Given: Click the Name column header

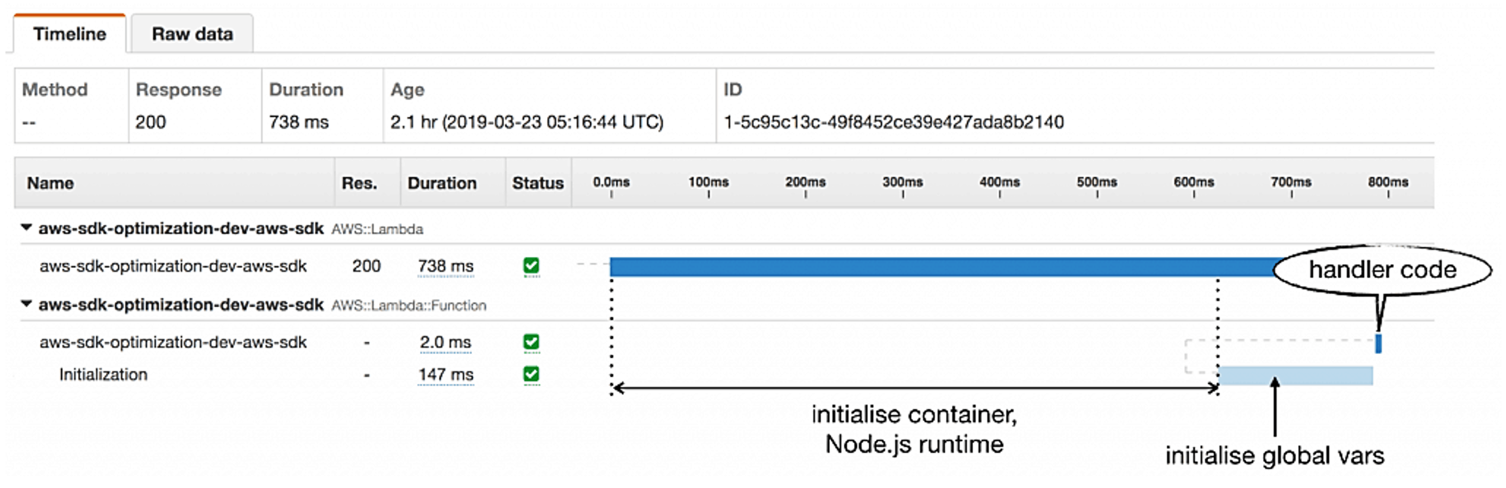Looking at the screenshot, I should [51, 183].
